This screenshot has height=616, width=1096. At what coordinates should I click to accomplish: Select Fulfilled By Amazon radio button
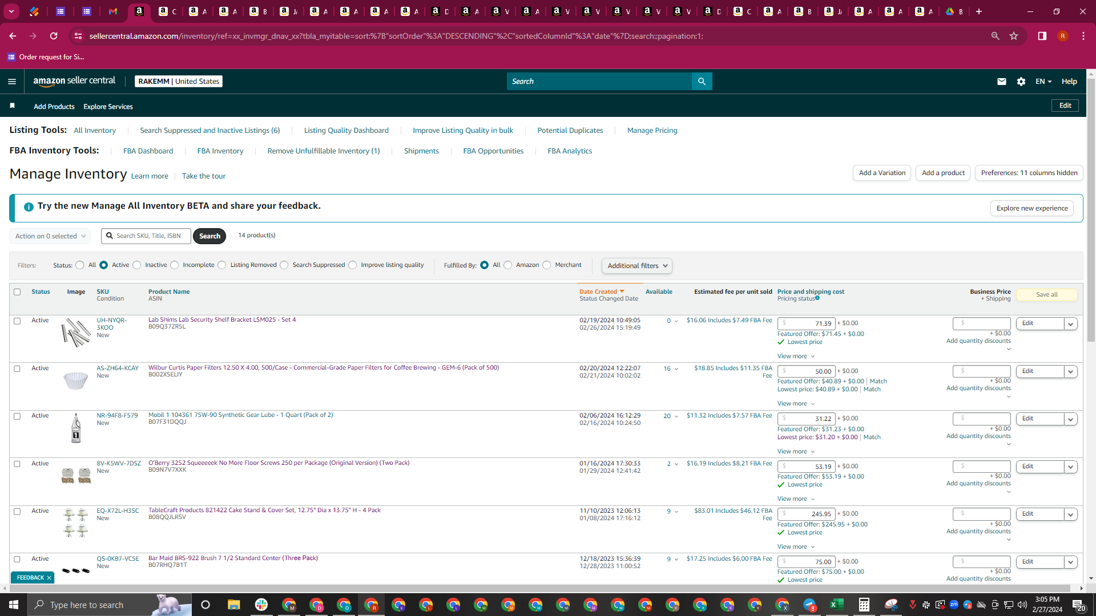(x=508, y=265)
